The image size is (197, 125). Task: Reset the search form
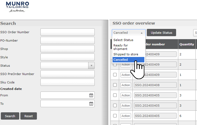tap(28, 116)
